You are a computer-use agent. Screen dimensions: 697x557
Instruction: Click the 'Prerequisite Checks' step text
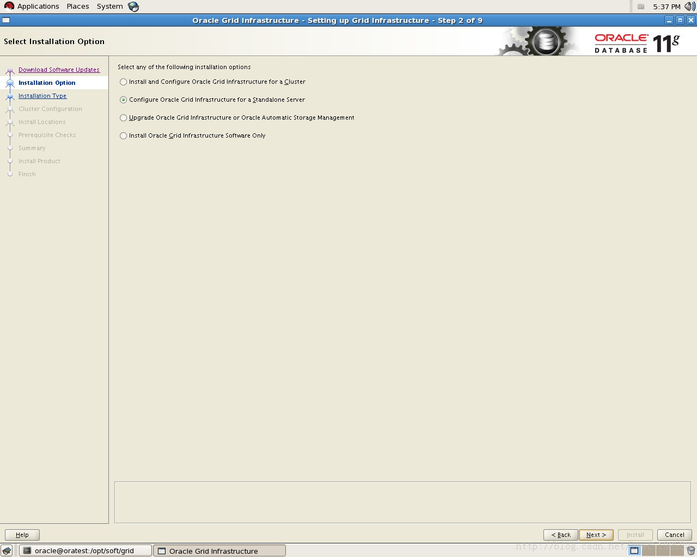[47, 135]
